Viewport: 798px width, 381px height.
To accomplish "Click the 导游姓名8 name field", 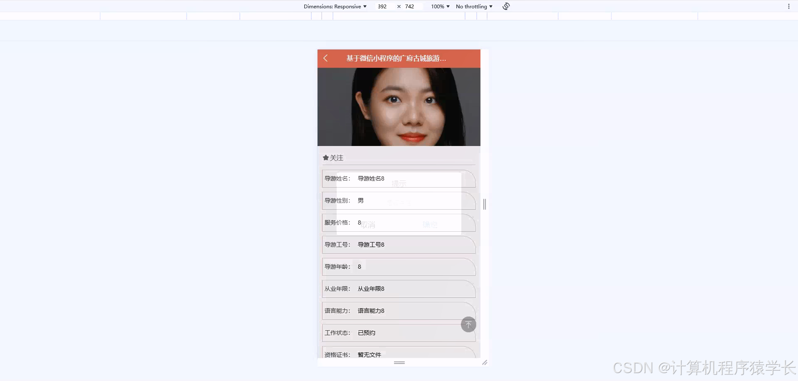I will (371, 178).
